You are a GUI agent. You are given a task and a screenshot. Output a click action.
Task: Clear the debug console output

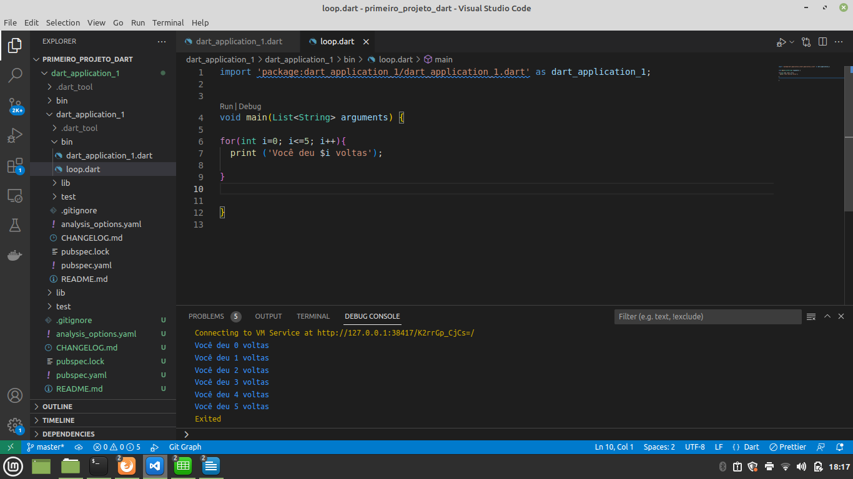[811, 316]
